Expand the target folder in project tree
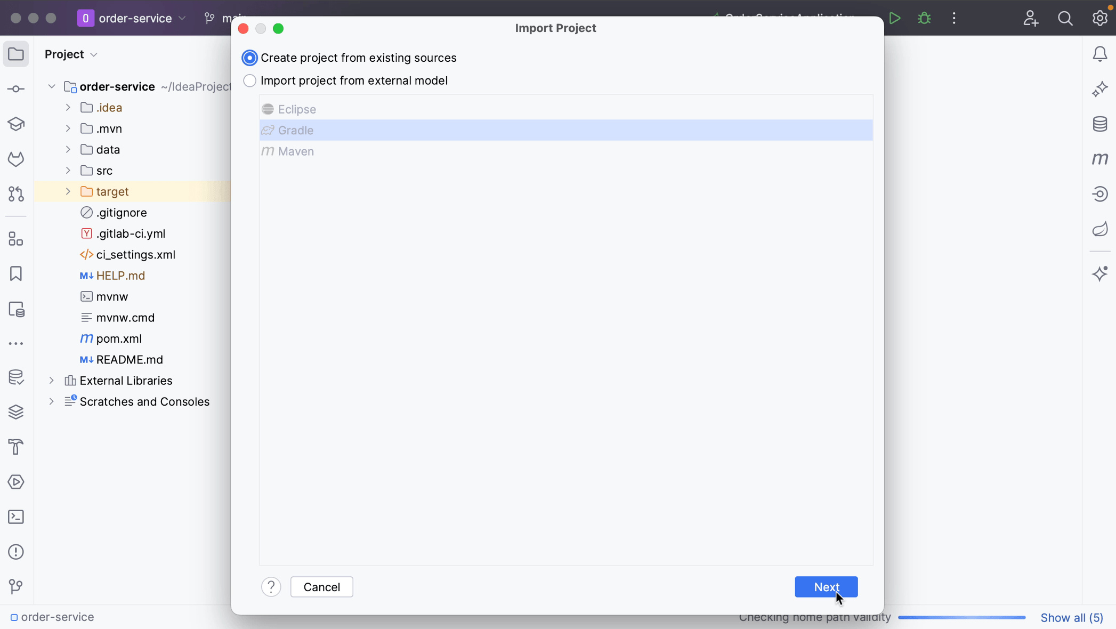The width and height of the screenshot is (1116, 629). pos(68,191)
